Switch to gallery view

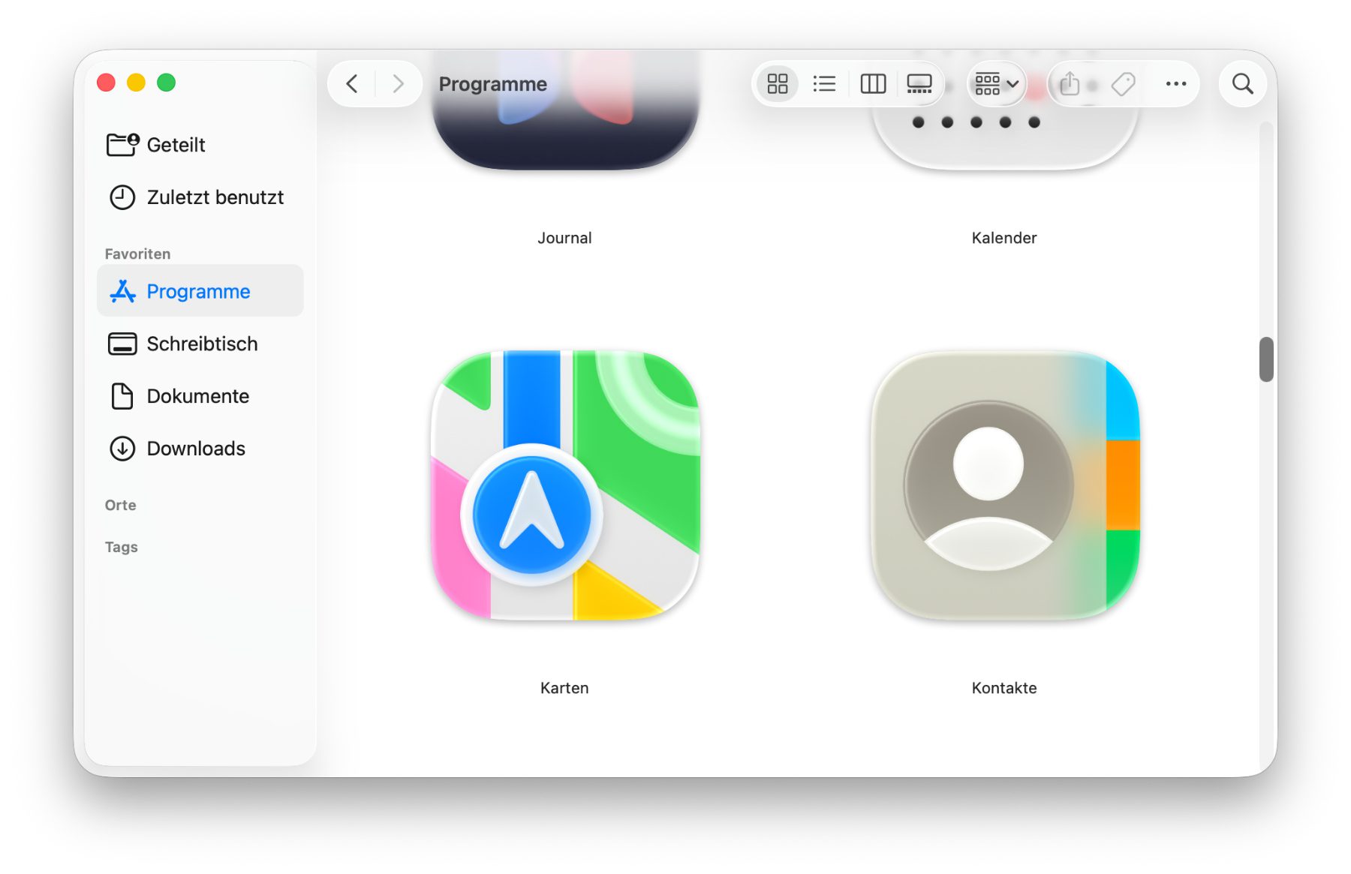point(919,84)
